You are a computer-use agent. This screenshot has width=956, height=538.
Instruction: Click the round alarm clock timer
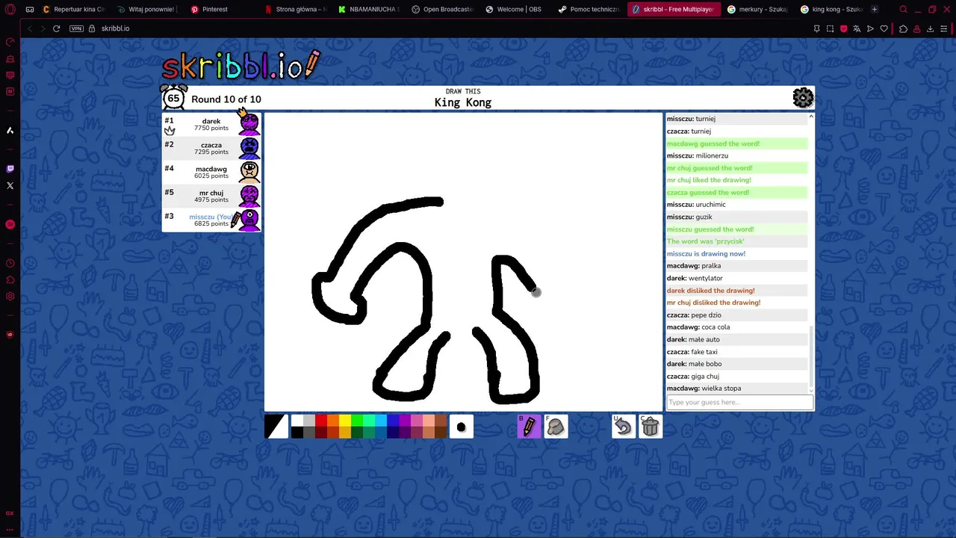pyautogui.click(x=173, y=98)
